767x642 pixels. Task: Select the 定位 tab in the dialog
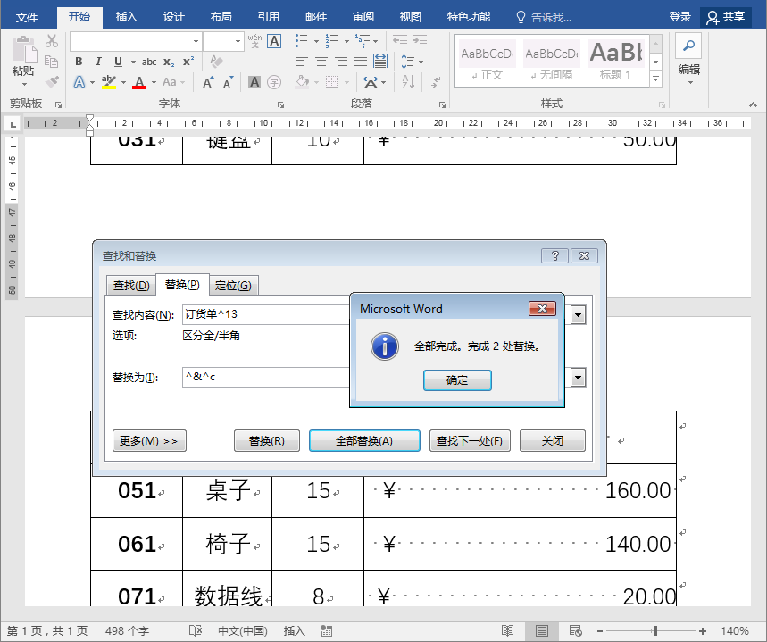coord(234,285)
